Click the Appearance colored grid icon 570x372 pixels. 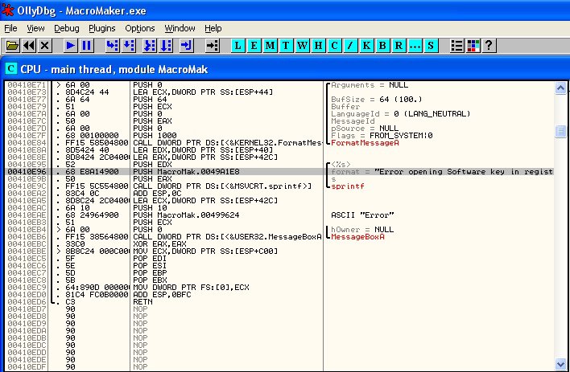pos(473,46)
